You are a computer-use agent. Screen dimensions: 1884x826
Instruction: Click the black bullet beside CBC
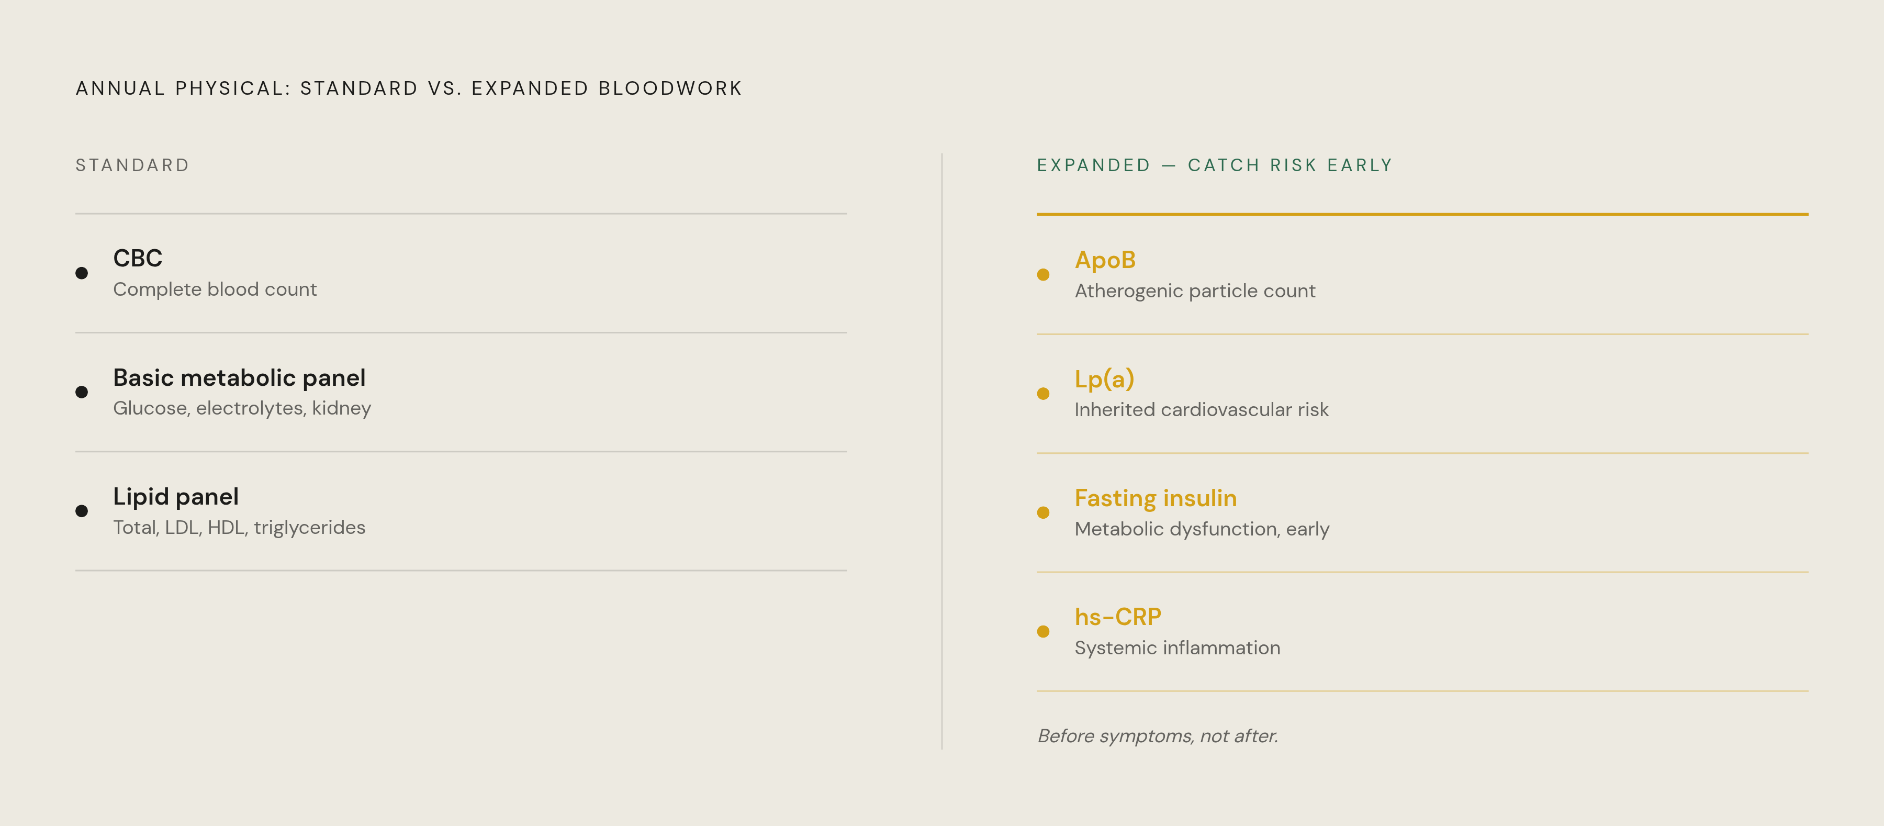coord(82,273)
